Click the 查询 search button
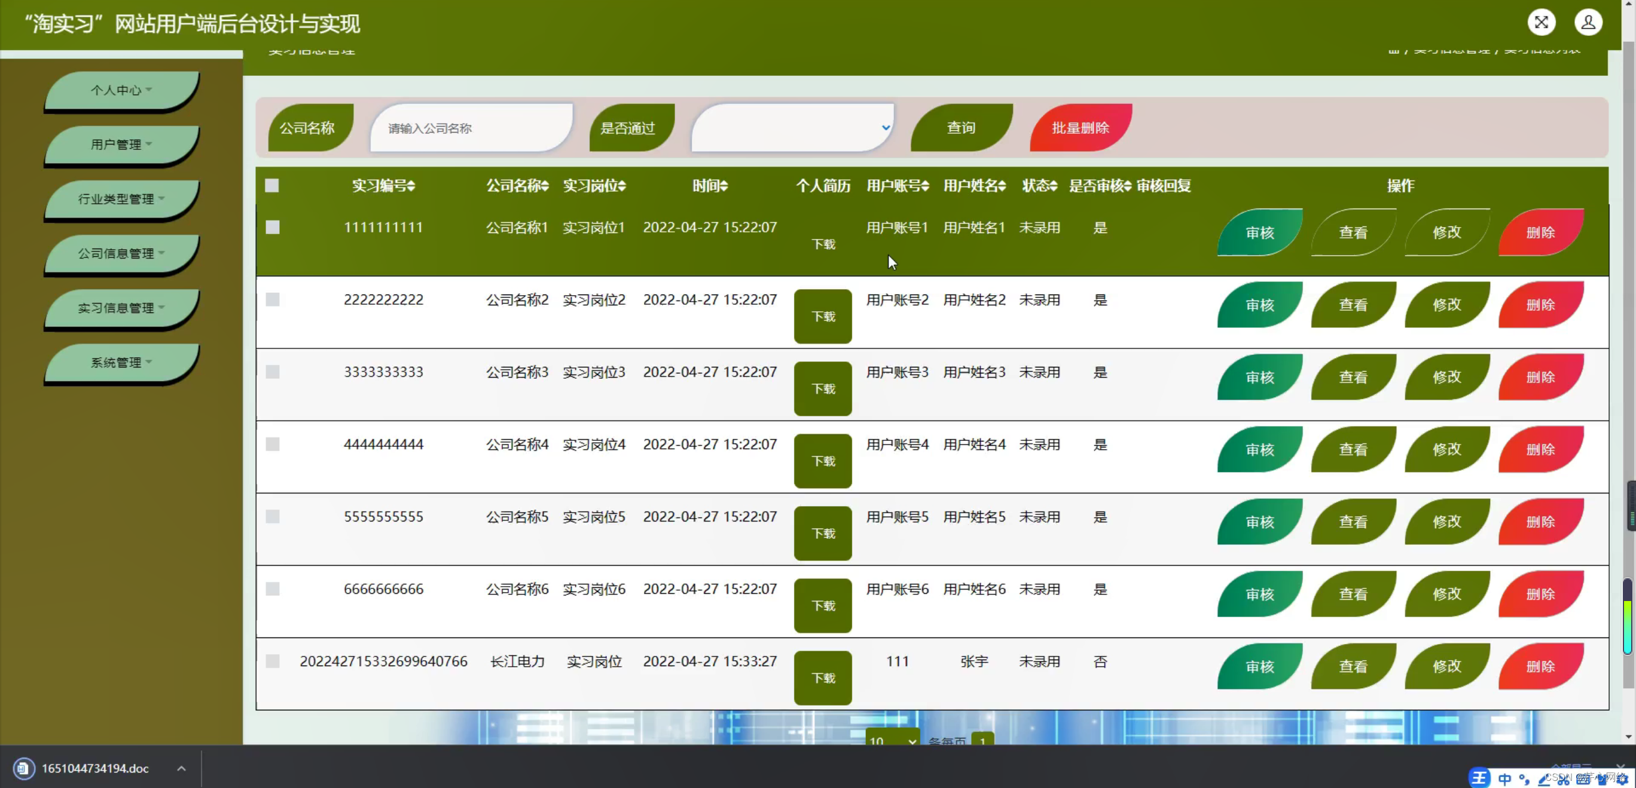Image resolution: width=1636 pixels, height=788 pixels. (x=962, y=127)
